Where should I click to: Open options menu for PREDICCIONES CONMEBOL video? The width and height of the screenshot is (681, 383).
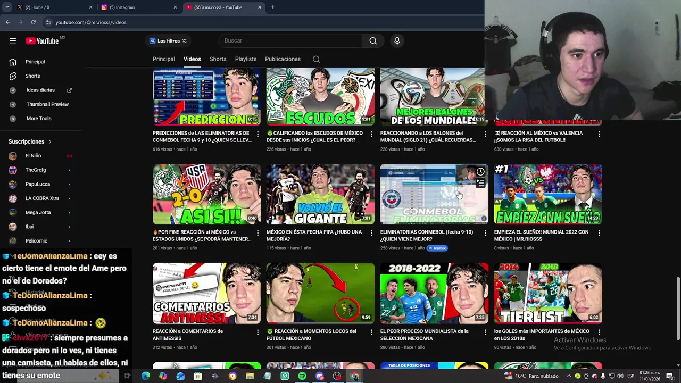[258, 134]
